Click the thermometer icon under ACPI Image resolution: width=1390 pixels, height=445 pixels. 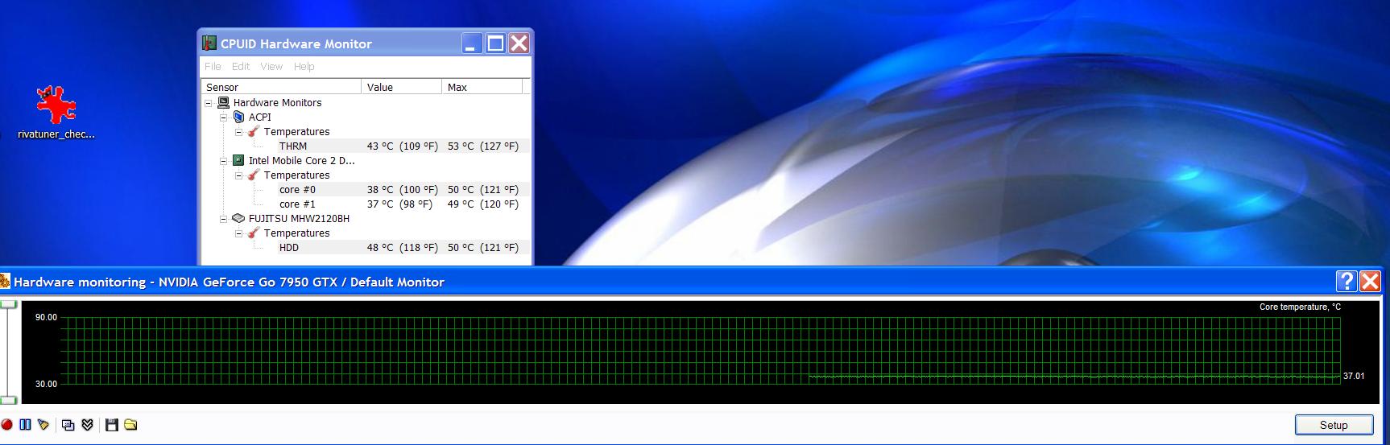point(254,131)
